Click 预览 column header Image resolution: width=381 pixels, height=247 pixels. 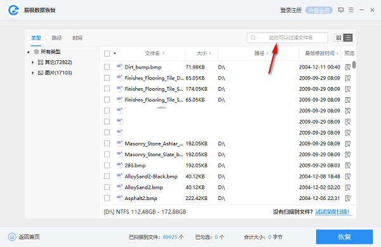[349, 53]
